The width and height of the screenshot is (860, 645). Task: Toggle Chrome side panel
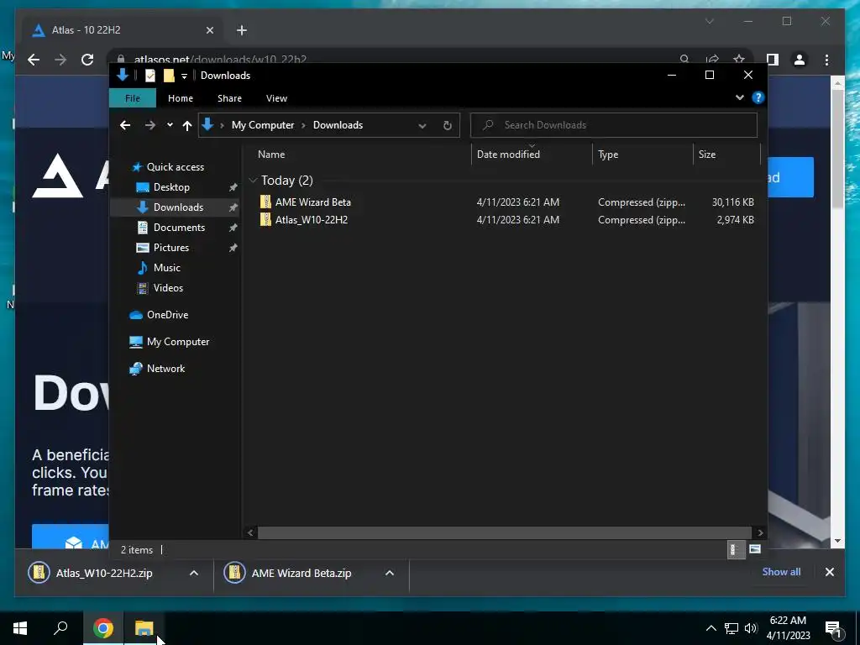773,60
